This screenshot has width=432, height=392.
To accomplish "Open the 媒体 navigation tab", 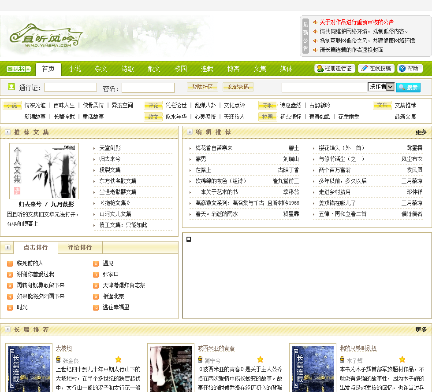I will [x=286, y=69].
